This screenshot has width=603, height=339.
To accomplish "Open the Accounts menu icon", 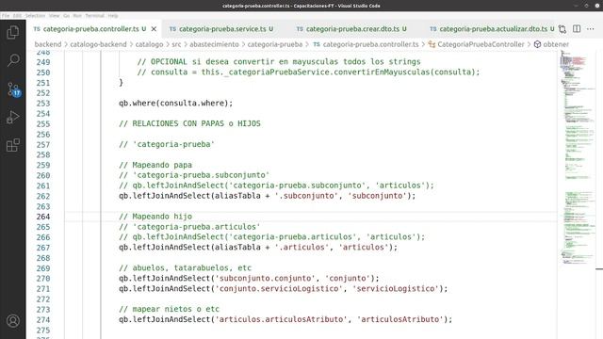I will point(12,321).
